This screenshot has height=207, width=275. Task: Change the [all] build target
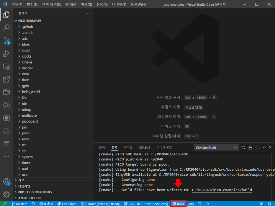click(191, 204)
